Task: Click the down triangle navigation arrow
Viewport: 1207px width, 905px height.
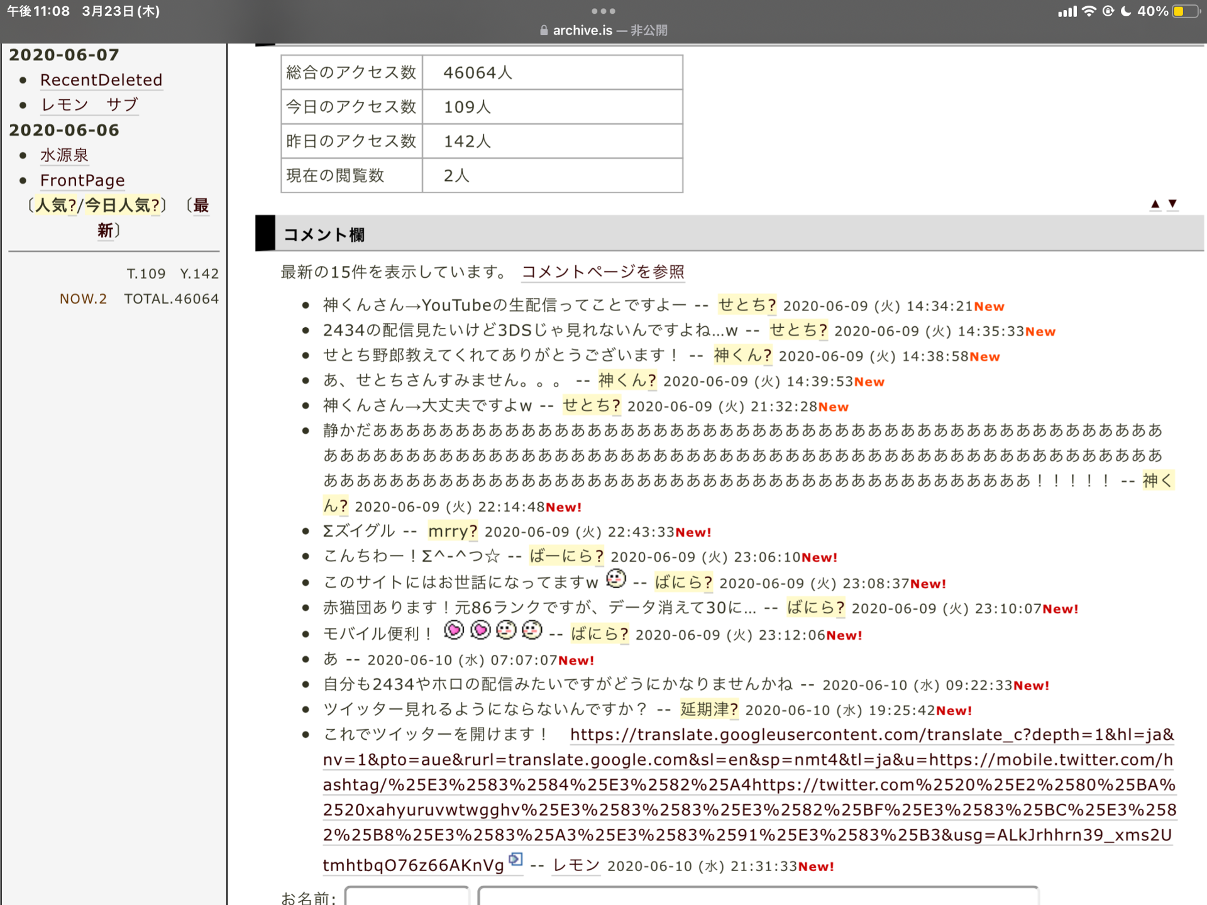Action: (x=1172, y=204)
